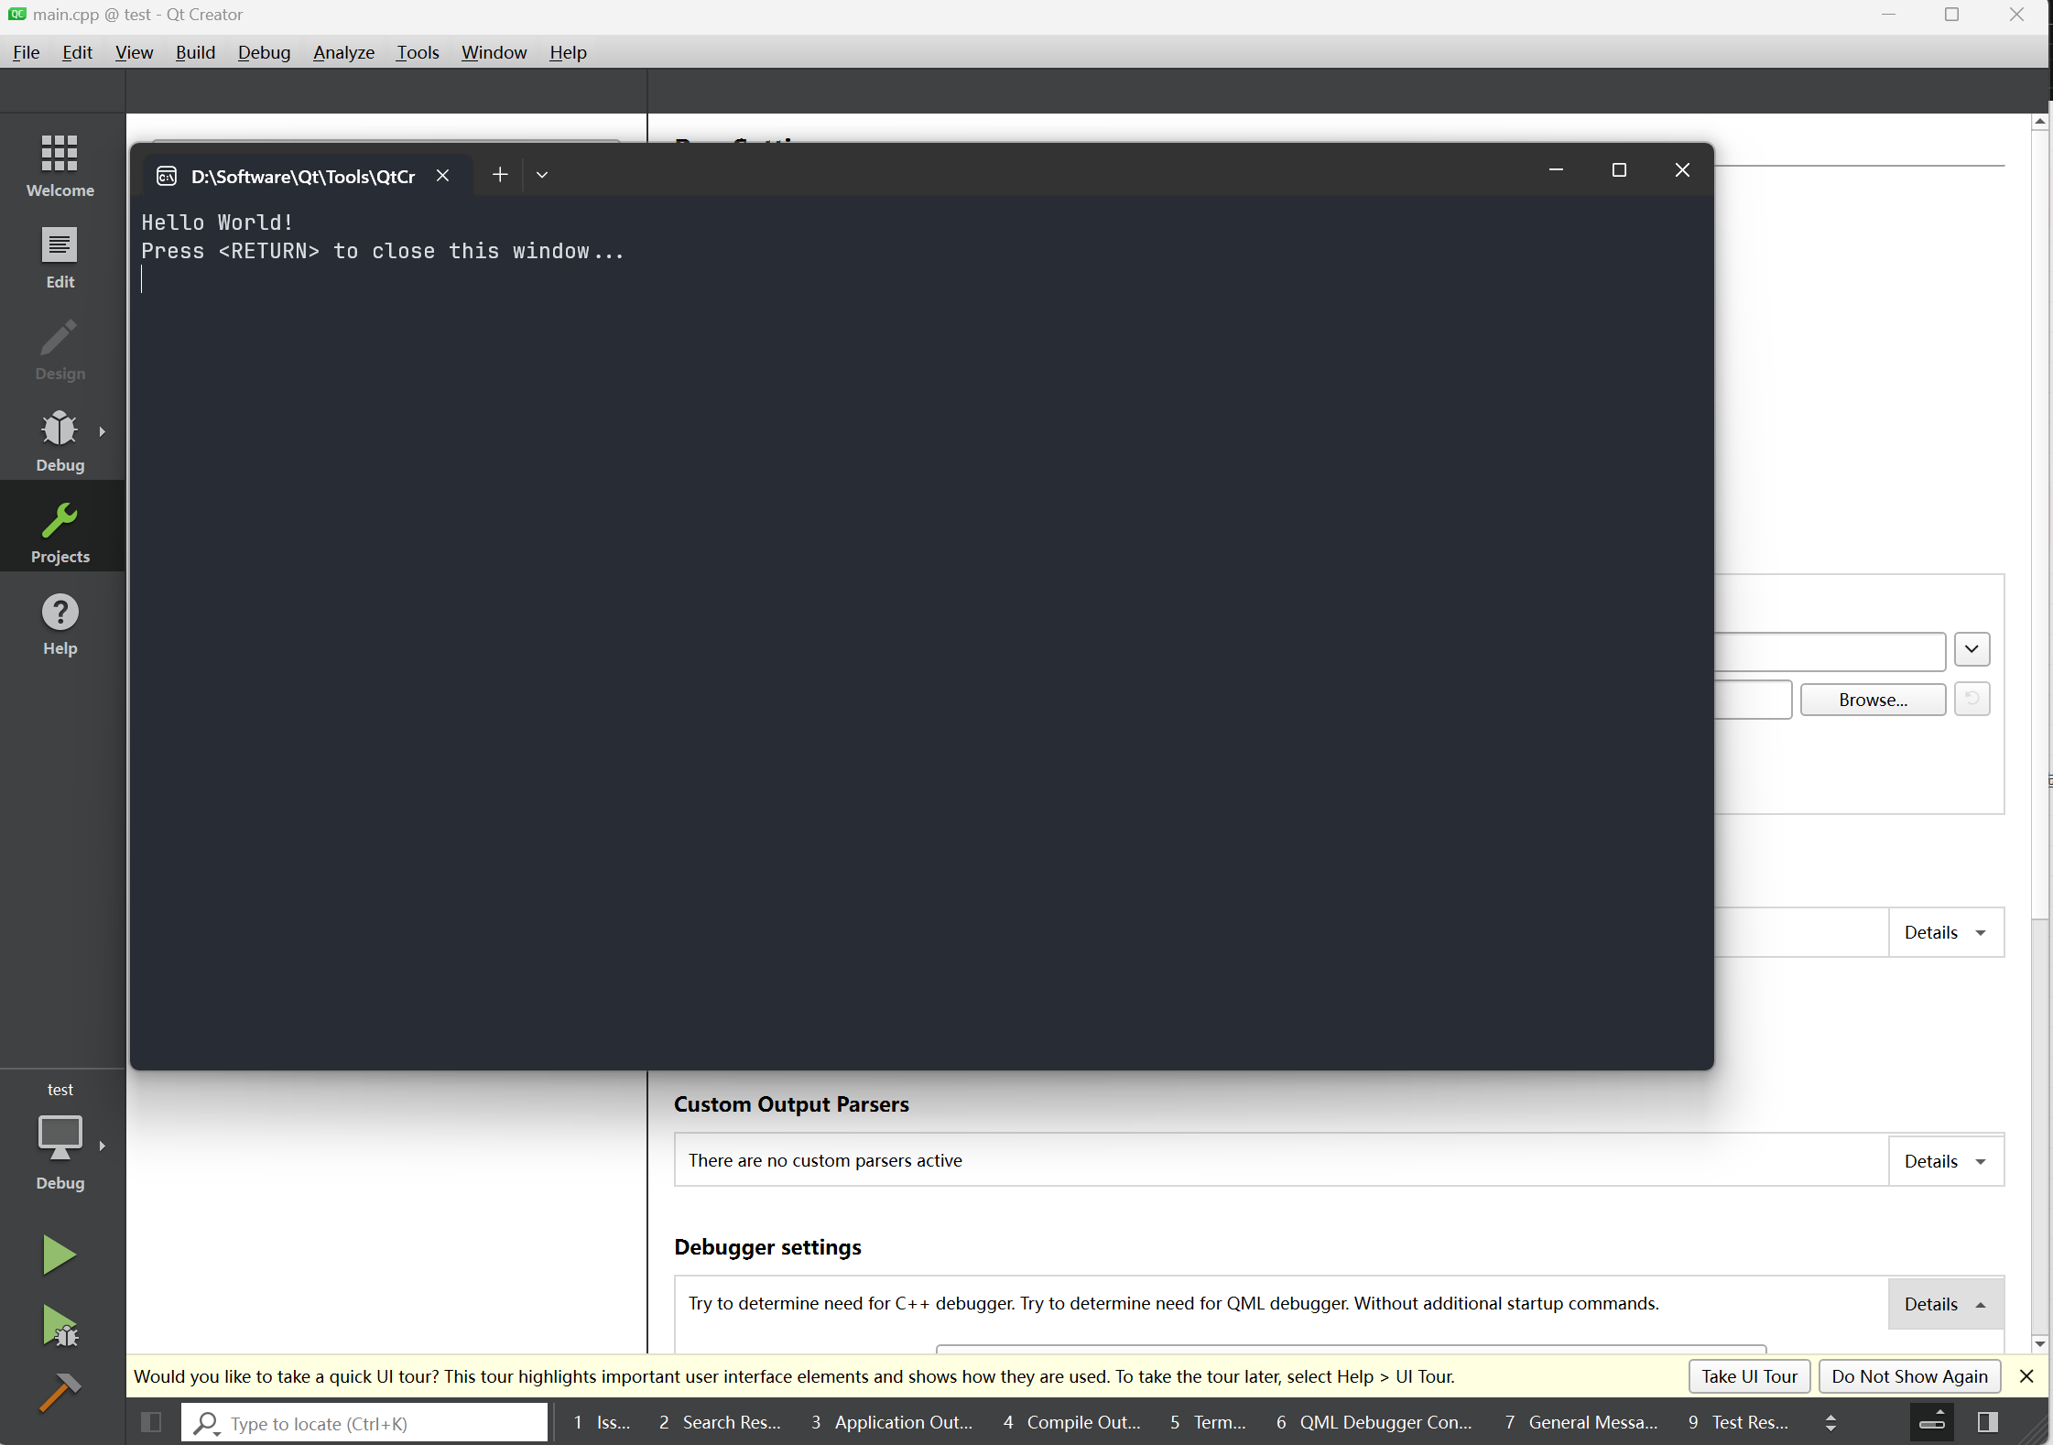Click Debugger settings description text
The height and width of the screenshot is (1445, 2053).
(x=1173, y=1303)
